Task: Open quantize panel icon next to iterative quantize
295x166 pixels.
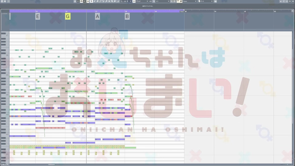Action: (175, 1)
